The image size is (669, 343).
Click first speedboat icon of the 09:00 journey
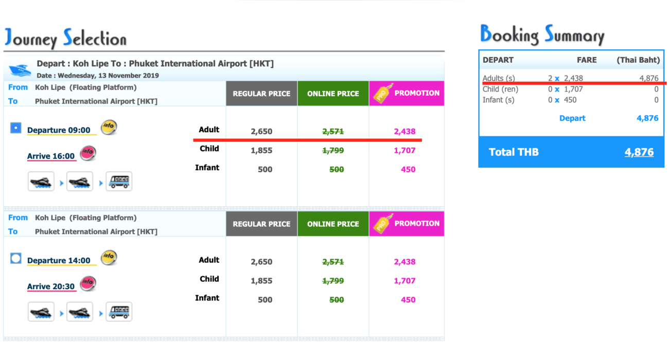[41, 182]
